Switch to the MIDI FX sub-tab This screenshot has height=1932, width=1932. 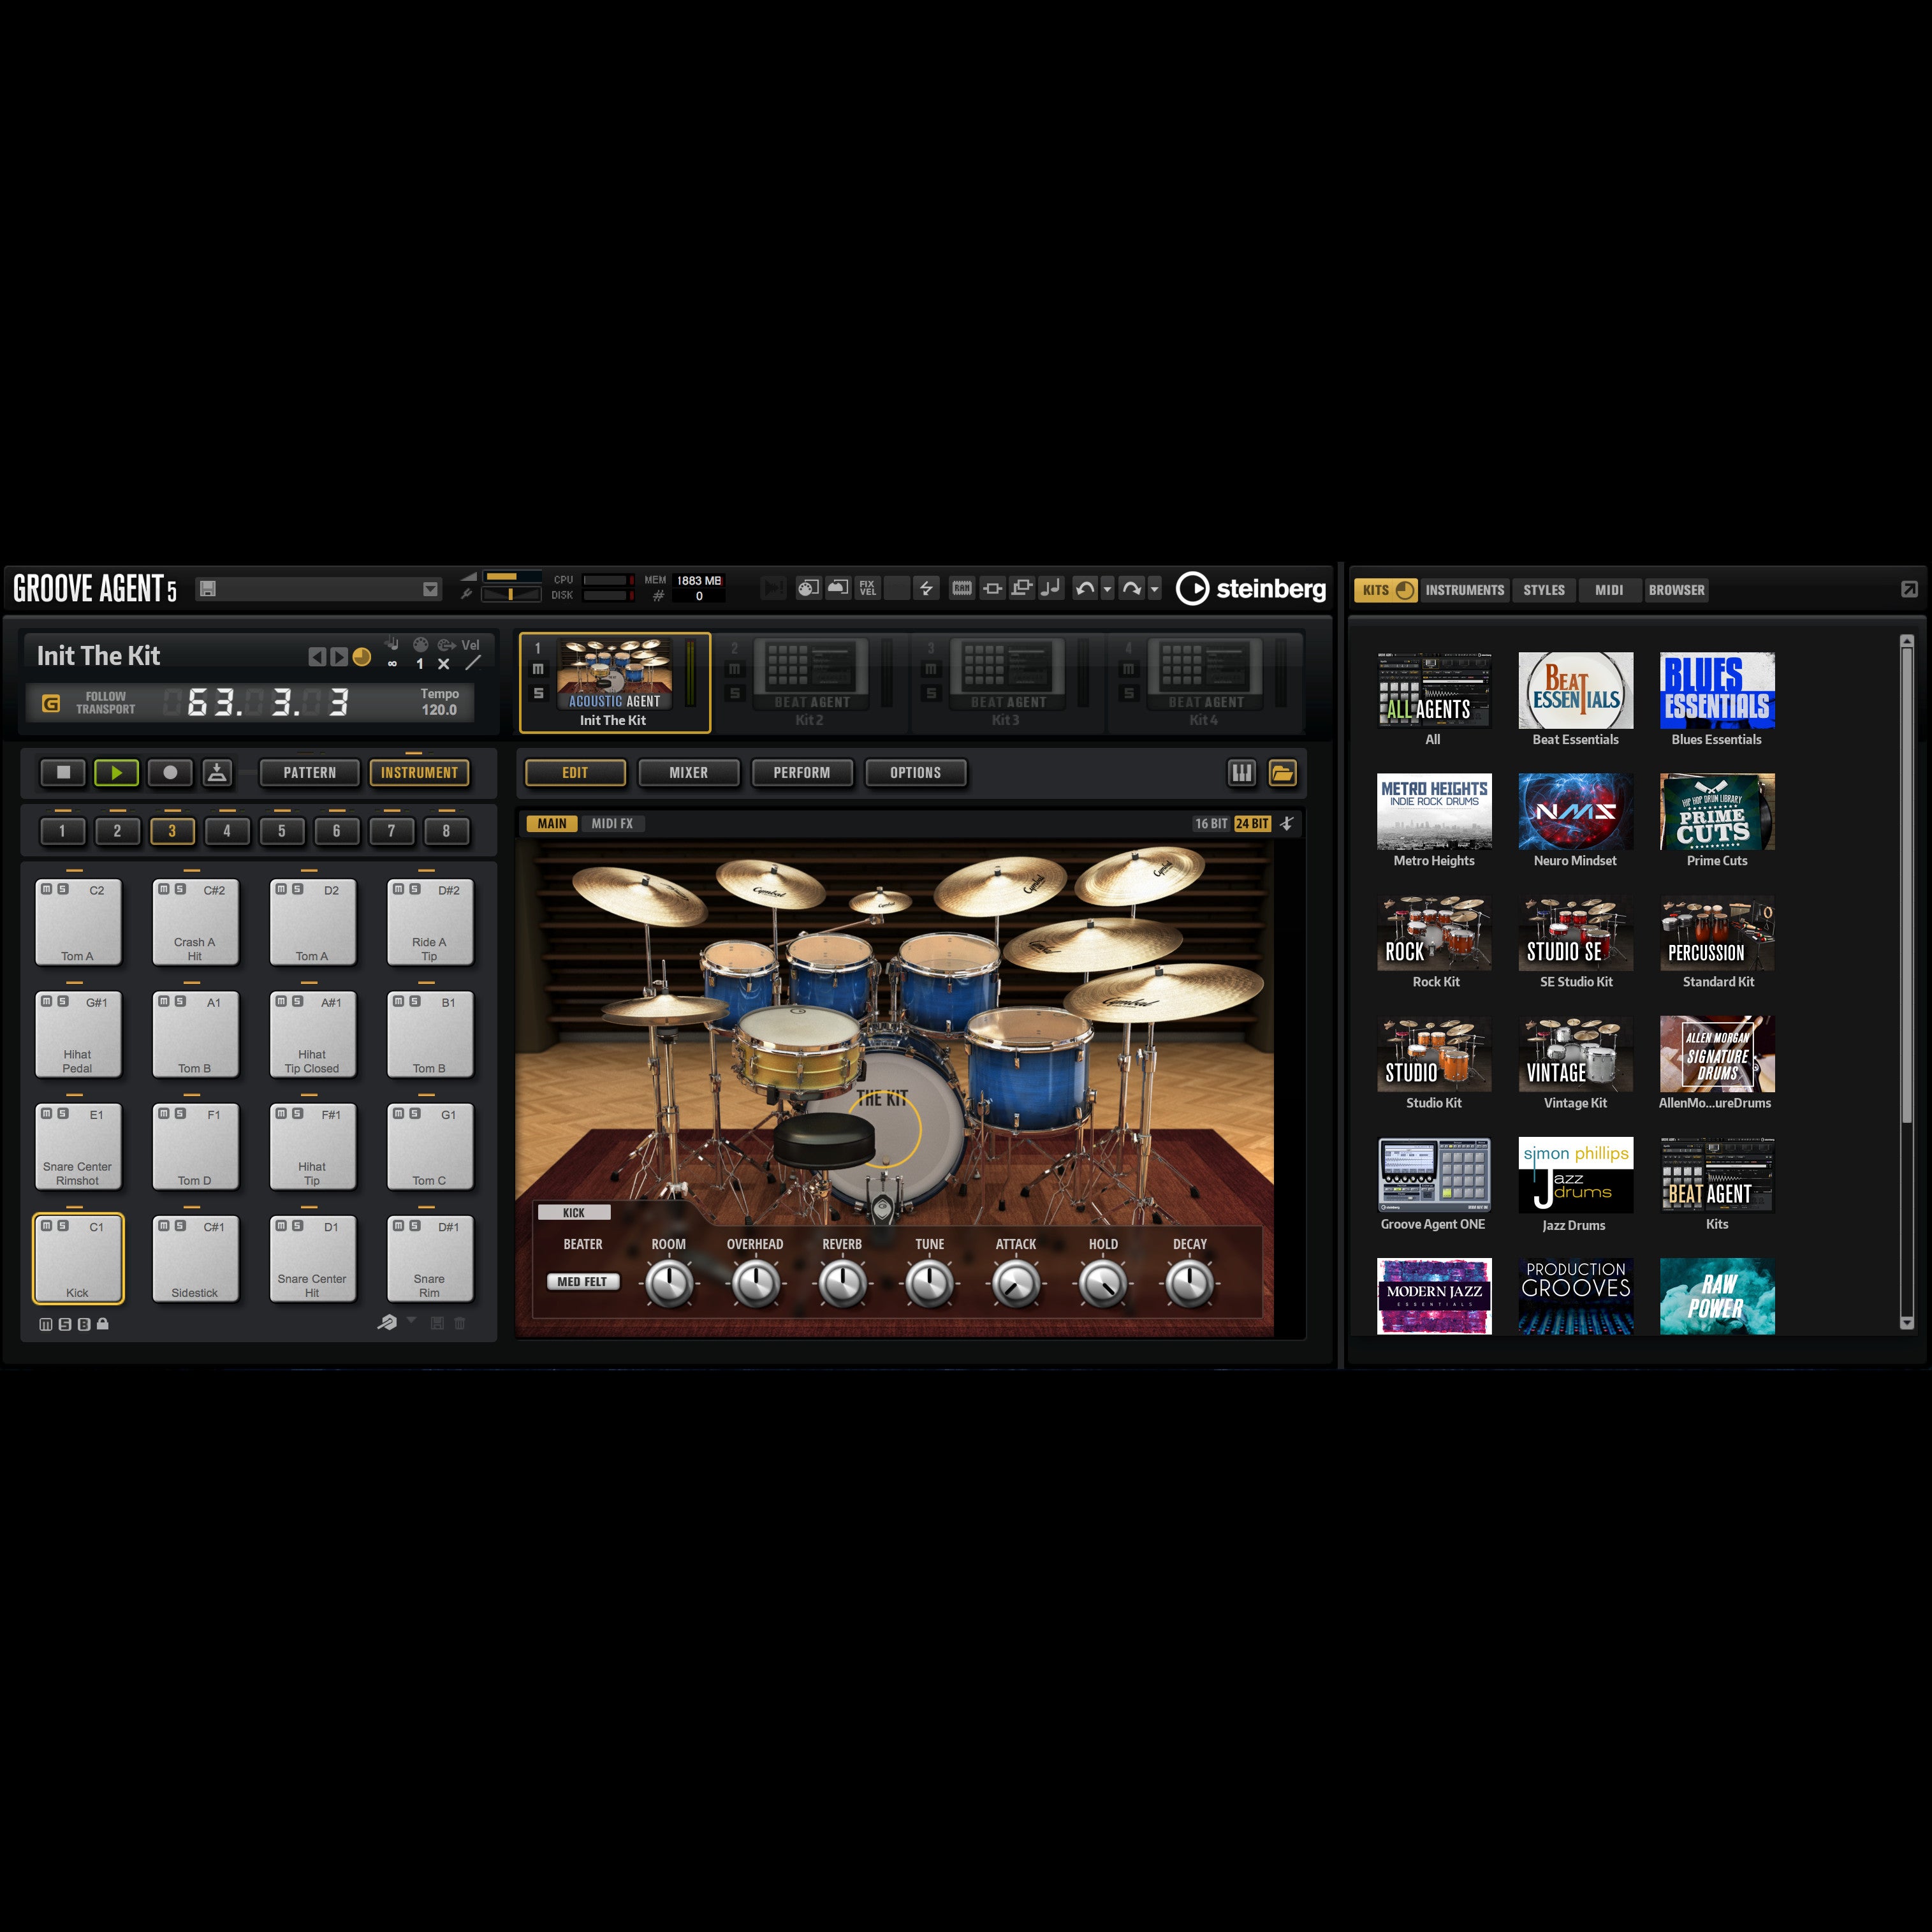[x=612, y=824]
